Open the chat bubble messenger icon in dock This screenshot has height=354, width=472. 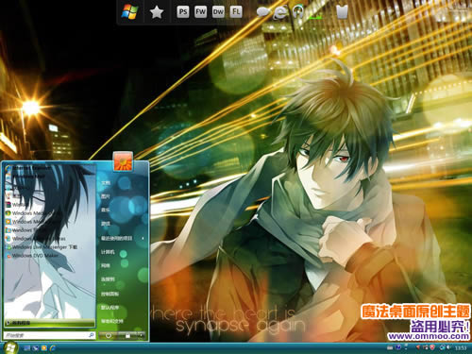263,12
